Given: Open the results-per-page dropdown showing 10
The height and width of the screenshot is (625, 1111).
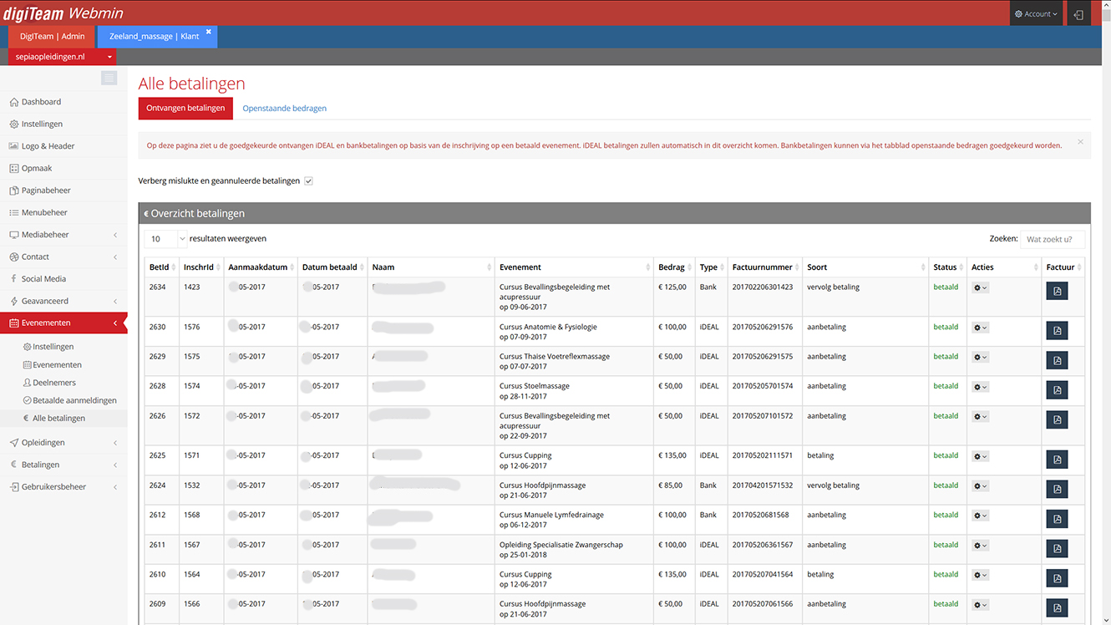Looking at the screenshot, I should point(165,239).
